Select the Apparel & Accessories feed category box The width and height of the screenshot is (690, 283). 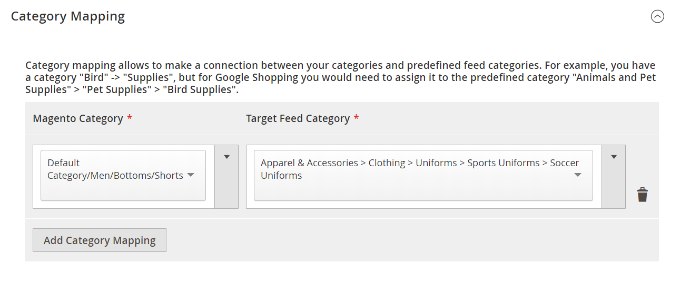click(423, 176)
